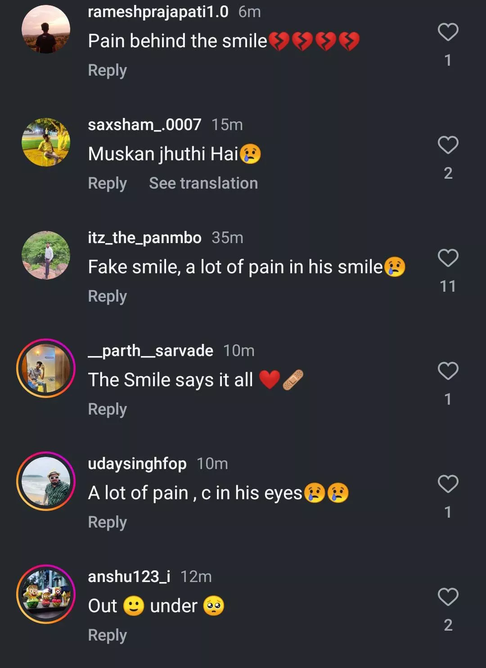Open itz_the_panmbo's profile photo

[x=46, y=255]
